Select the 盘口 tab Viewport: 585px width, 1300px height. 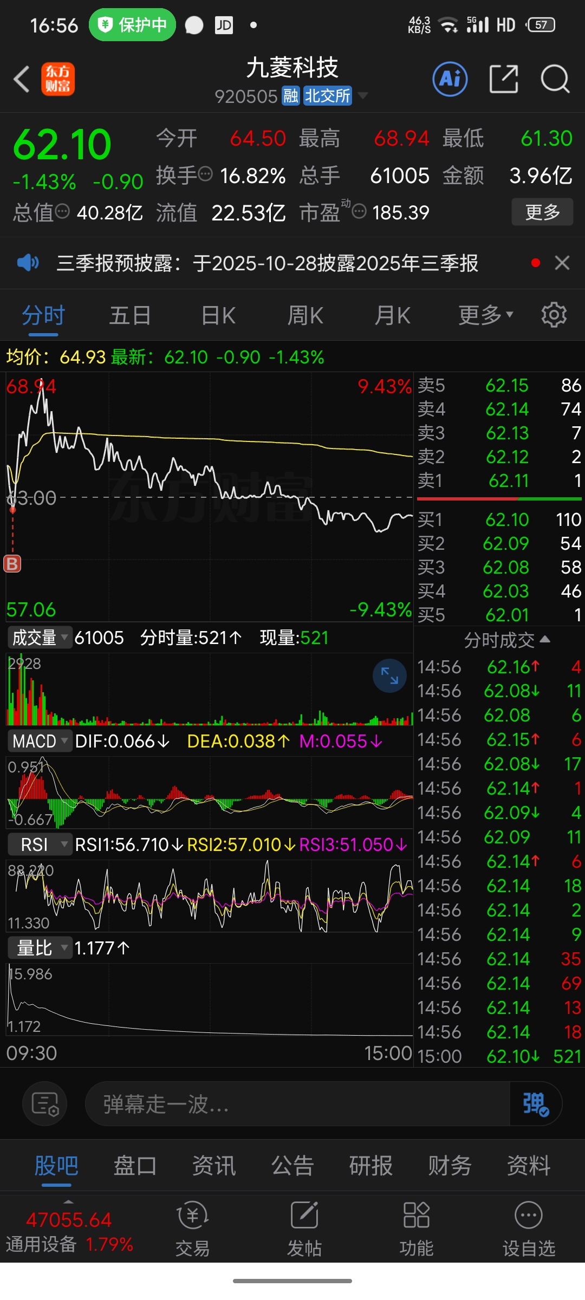click(135, 1166)
